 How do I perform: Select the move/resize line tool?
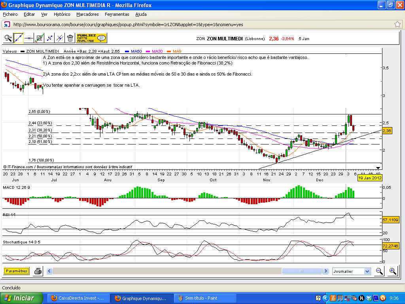[x=49, y=38]
